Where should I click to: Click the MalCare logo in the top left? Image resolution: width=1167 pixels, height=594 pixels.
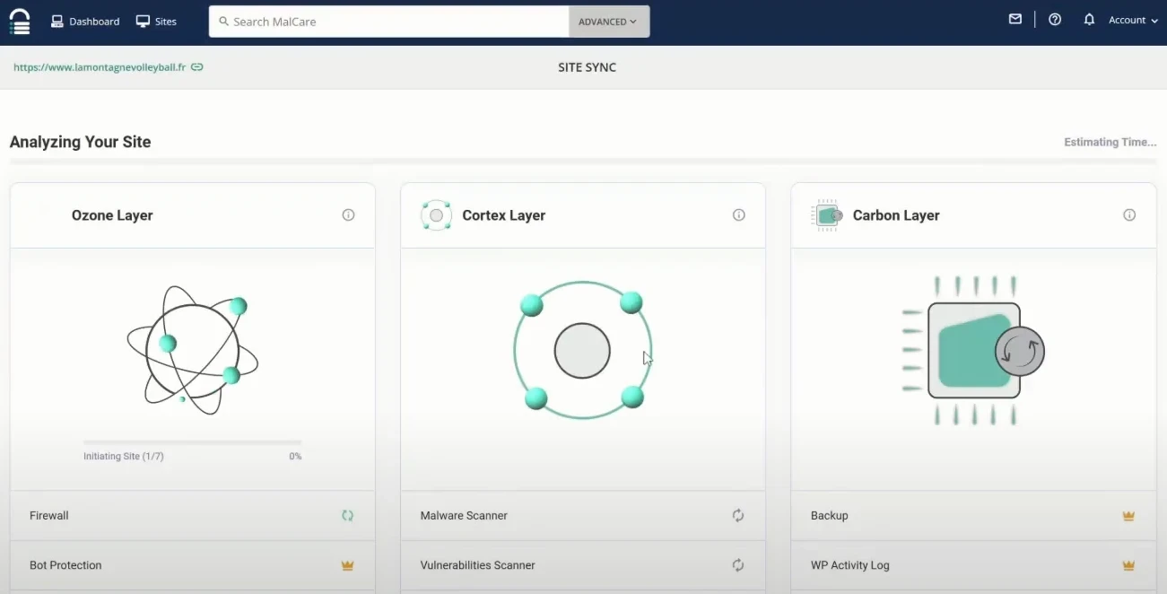click(19, 19)
